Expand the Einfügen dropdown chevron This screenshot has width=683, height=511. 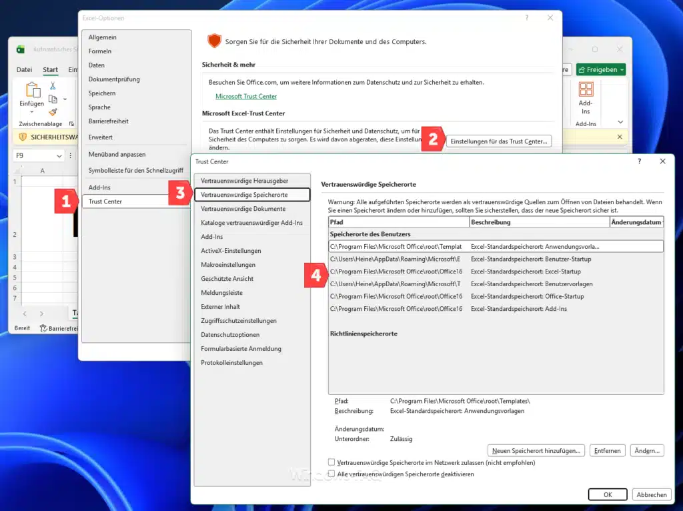coord(31,112)
